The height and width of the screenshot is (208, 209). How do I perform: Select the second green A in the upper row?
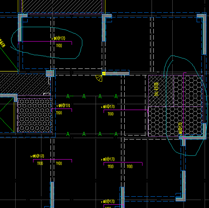(x=84, y=96)
